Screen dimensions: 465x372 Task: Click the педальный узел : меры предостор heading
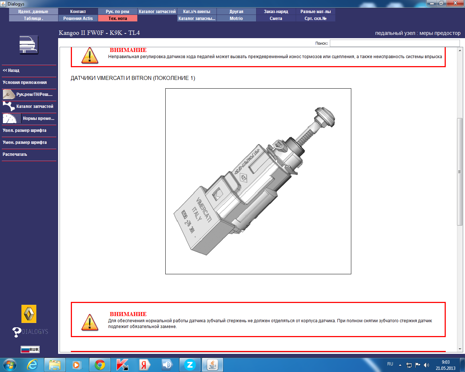pos(418,33)
